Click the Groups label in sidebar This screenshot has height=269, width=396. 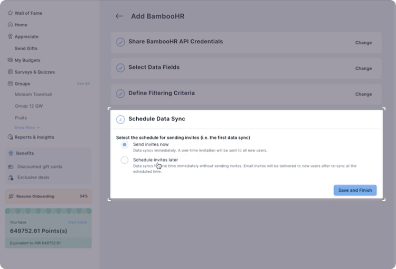coord(22,84)
